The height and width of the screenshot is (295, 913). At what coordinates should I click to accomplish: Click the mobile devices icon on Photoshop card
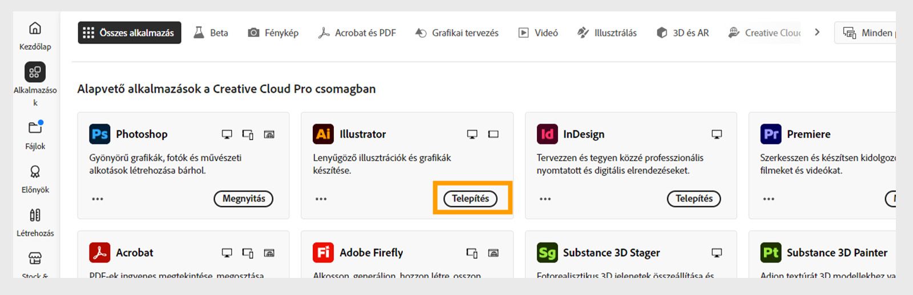(248, 134)
